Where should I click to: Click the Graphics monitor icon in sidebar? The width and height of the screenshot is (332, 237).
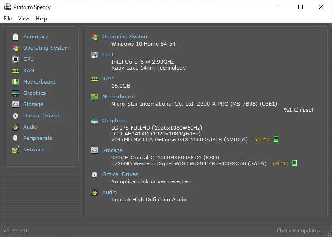[15, 93]
